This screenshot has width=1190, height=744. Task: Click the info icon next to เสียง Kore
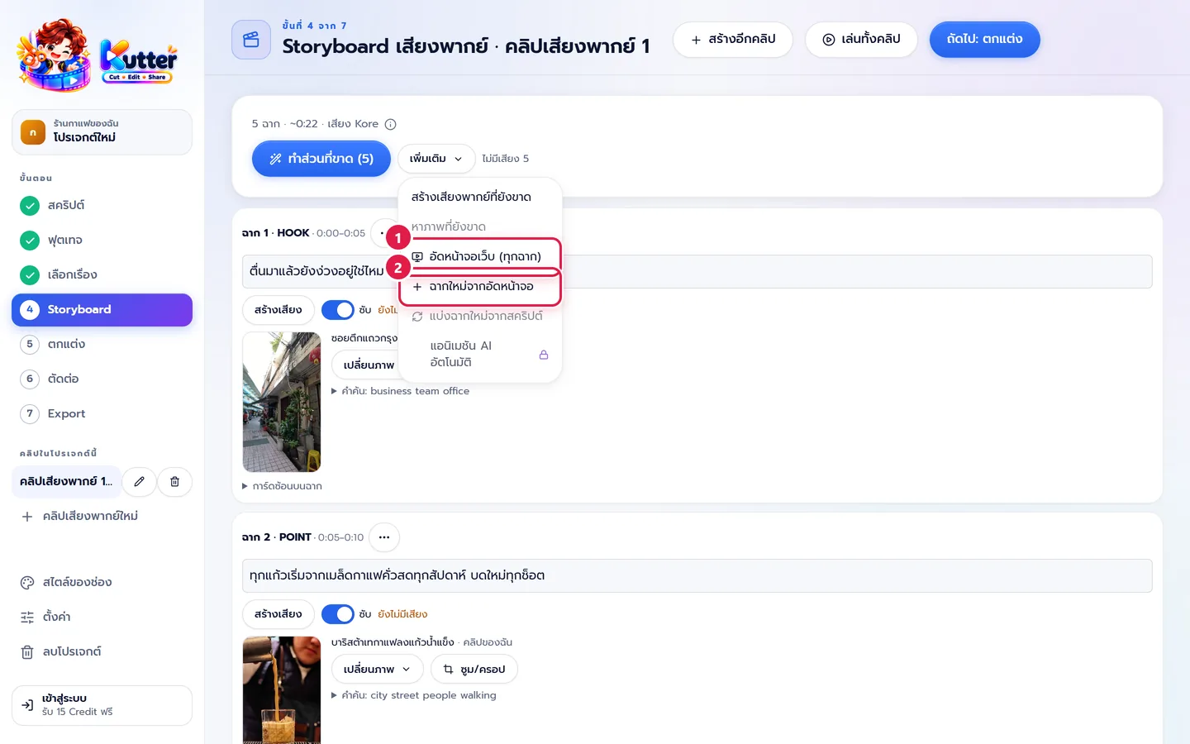391,124
